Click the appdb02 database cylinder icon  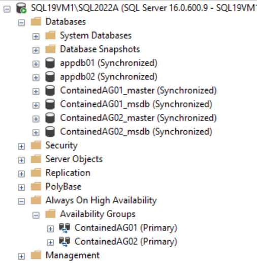tap(50, 77)
